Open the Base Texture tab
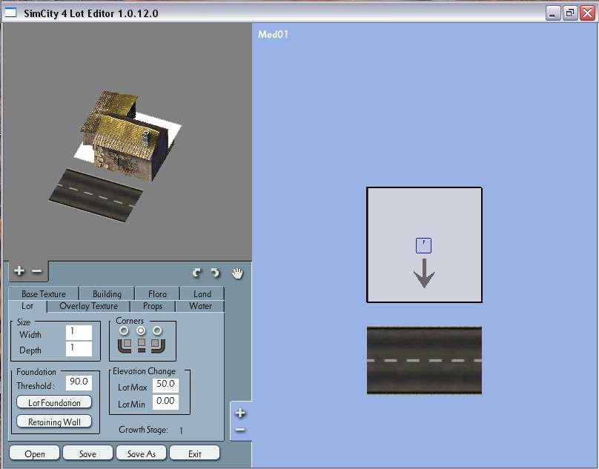 click(44, 293)
